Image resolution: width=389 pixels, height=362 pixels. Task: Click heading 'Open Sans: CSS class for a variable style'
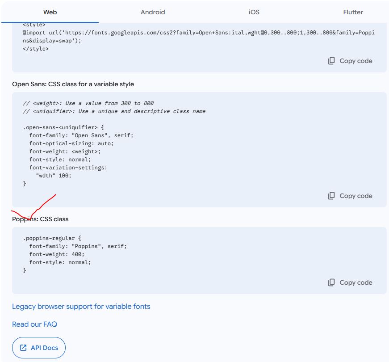coord(73,84)
